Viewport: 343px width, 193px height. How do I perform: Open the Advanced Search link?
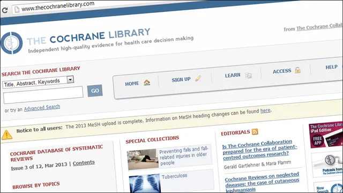pyautogui.click(x=42, y=108)
